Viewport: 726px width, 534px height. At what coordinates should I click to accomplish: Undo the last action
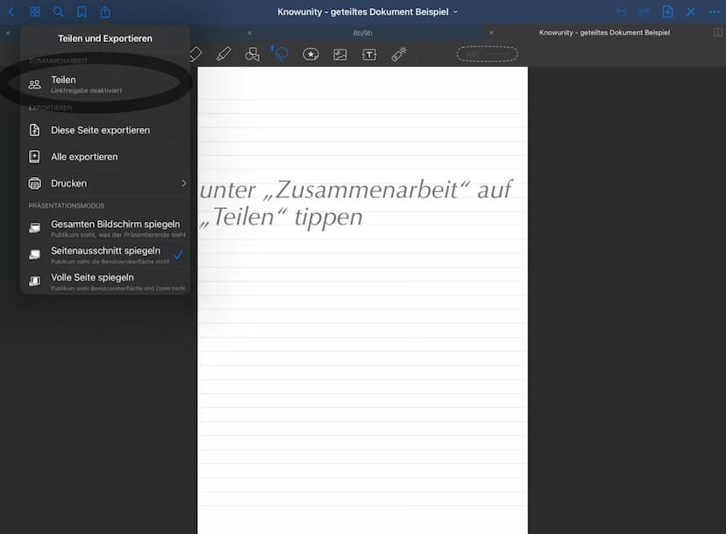click(621, 12)
